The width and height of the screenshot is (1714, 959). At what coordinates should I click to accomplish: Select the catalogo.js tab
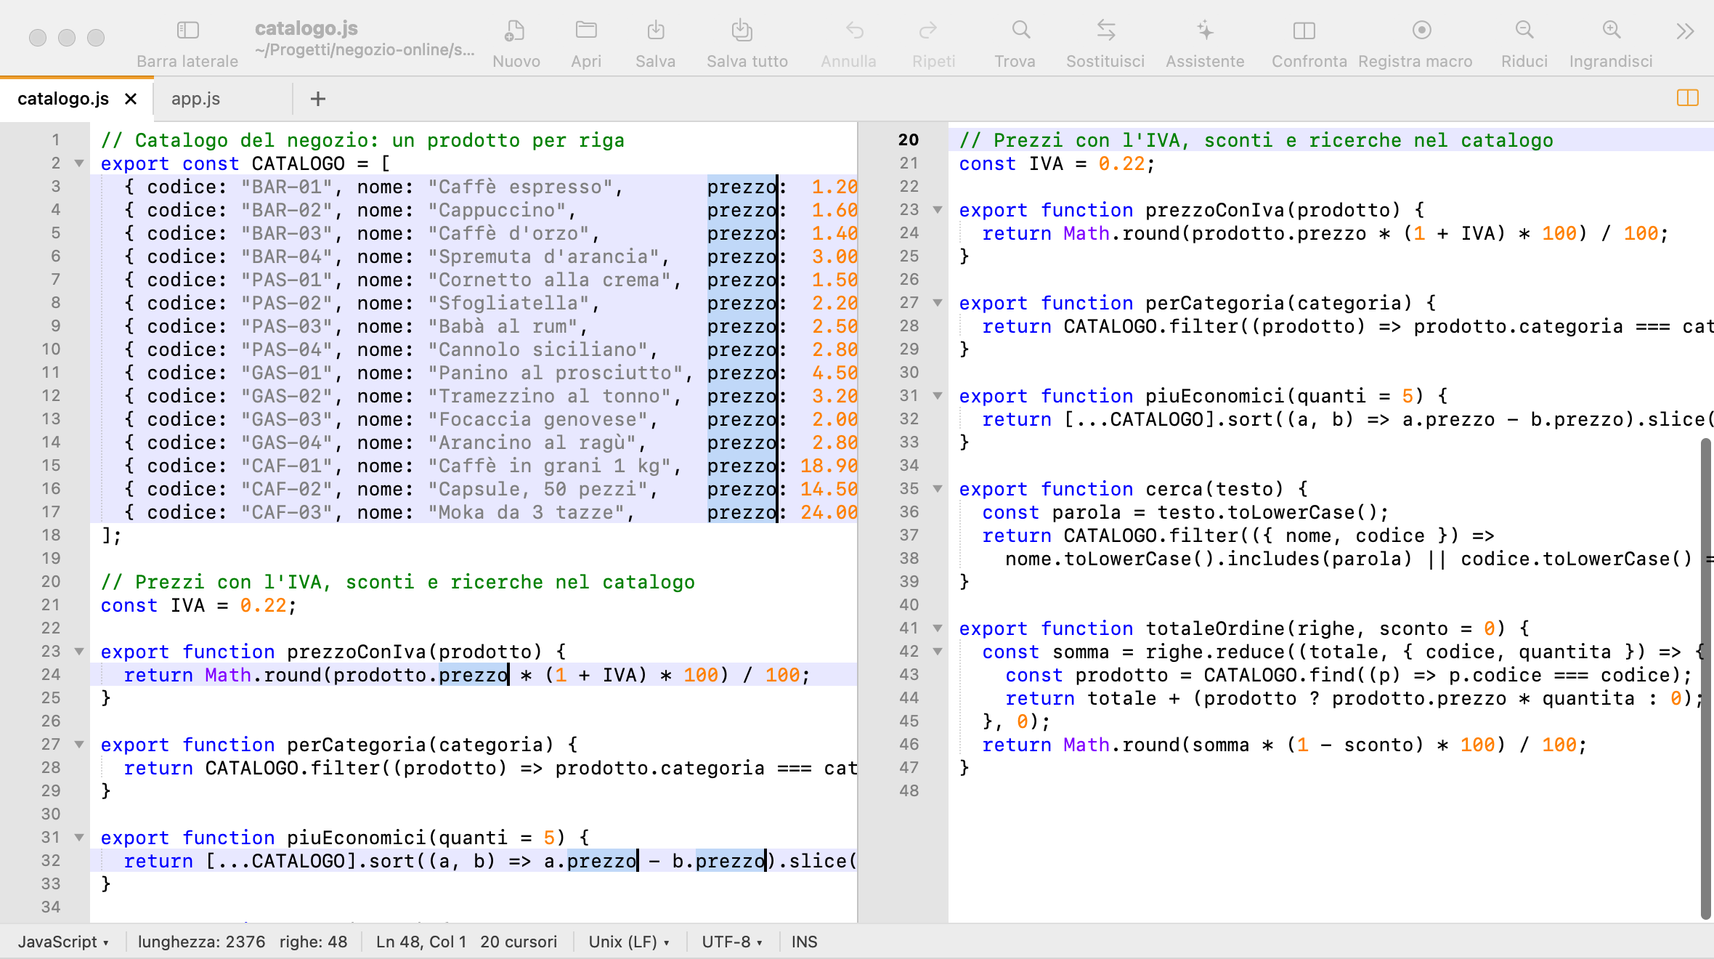63,99
